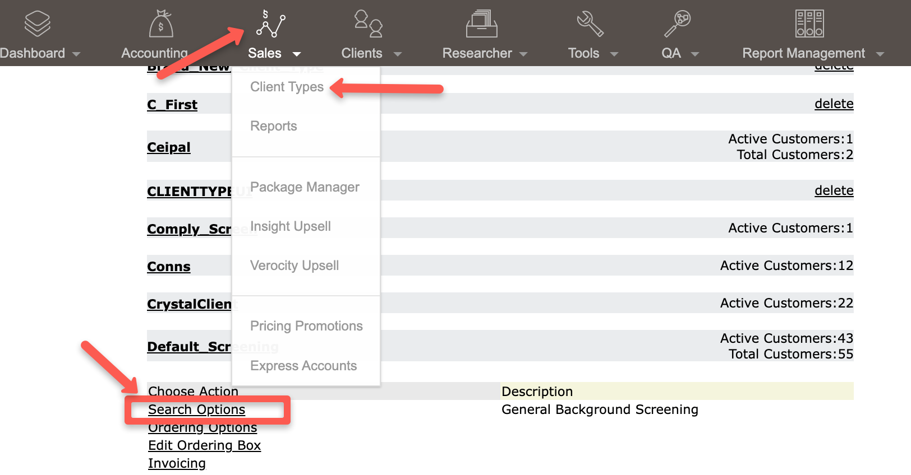Choose Express Accounts in the menu
Viewport: 911px width, 475px height.
(303, 366)
